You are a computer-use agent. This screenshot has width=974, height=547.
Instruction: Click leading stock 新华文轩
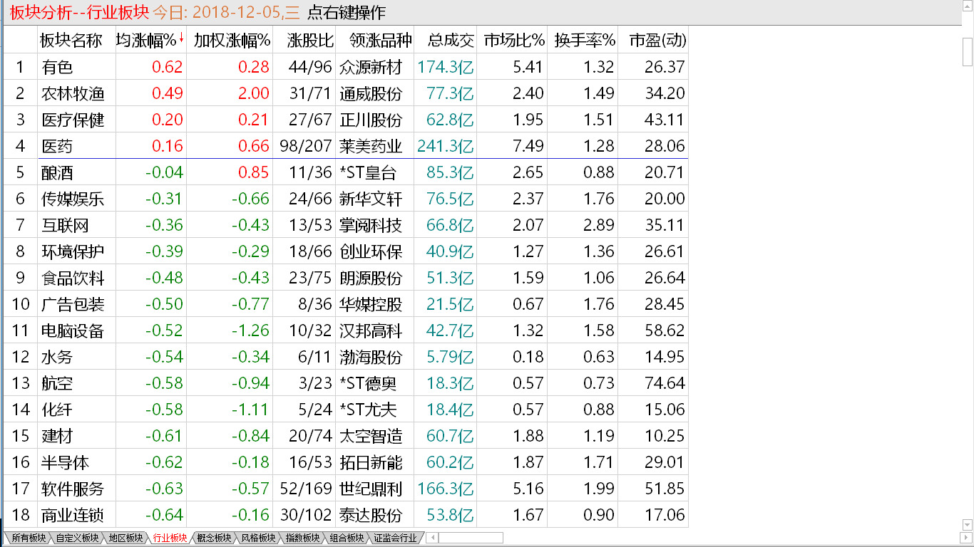click(x=371, y=199)
